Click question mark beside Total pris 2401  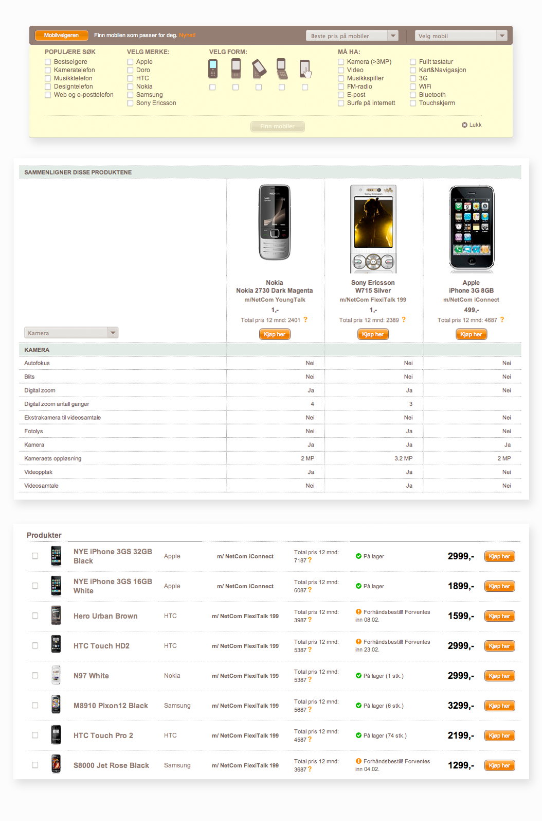[x=305, y=320]
